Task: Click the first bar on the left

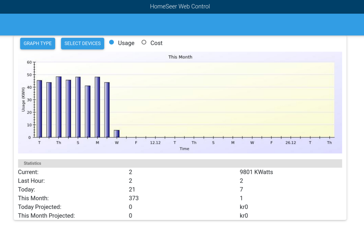Action: [x=39, y=109]
